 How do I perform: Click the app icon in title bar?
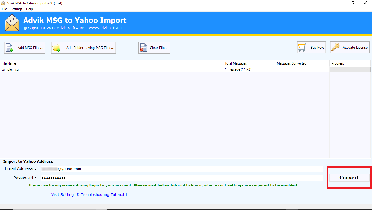coord(3,3)
